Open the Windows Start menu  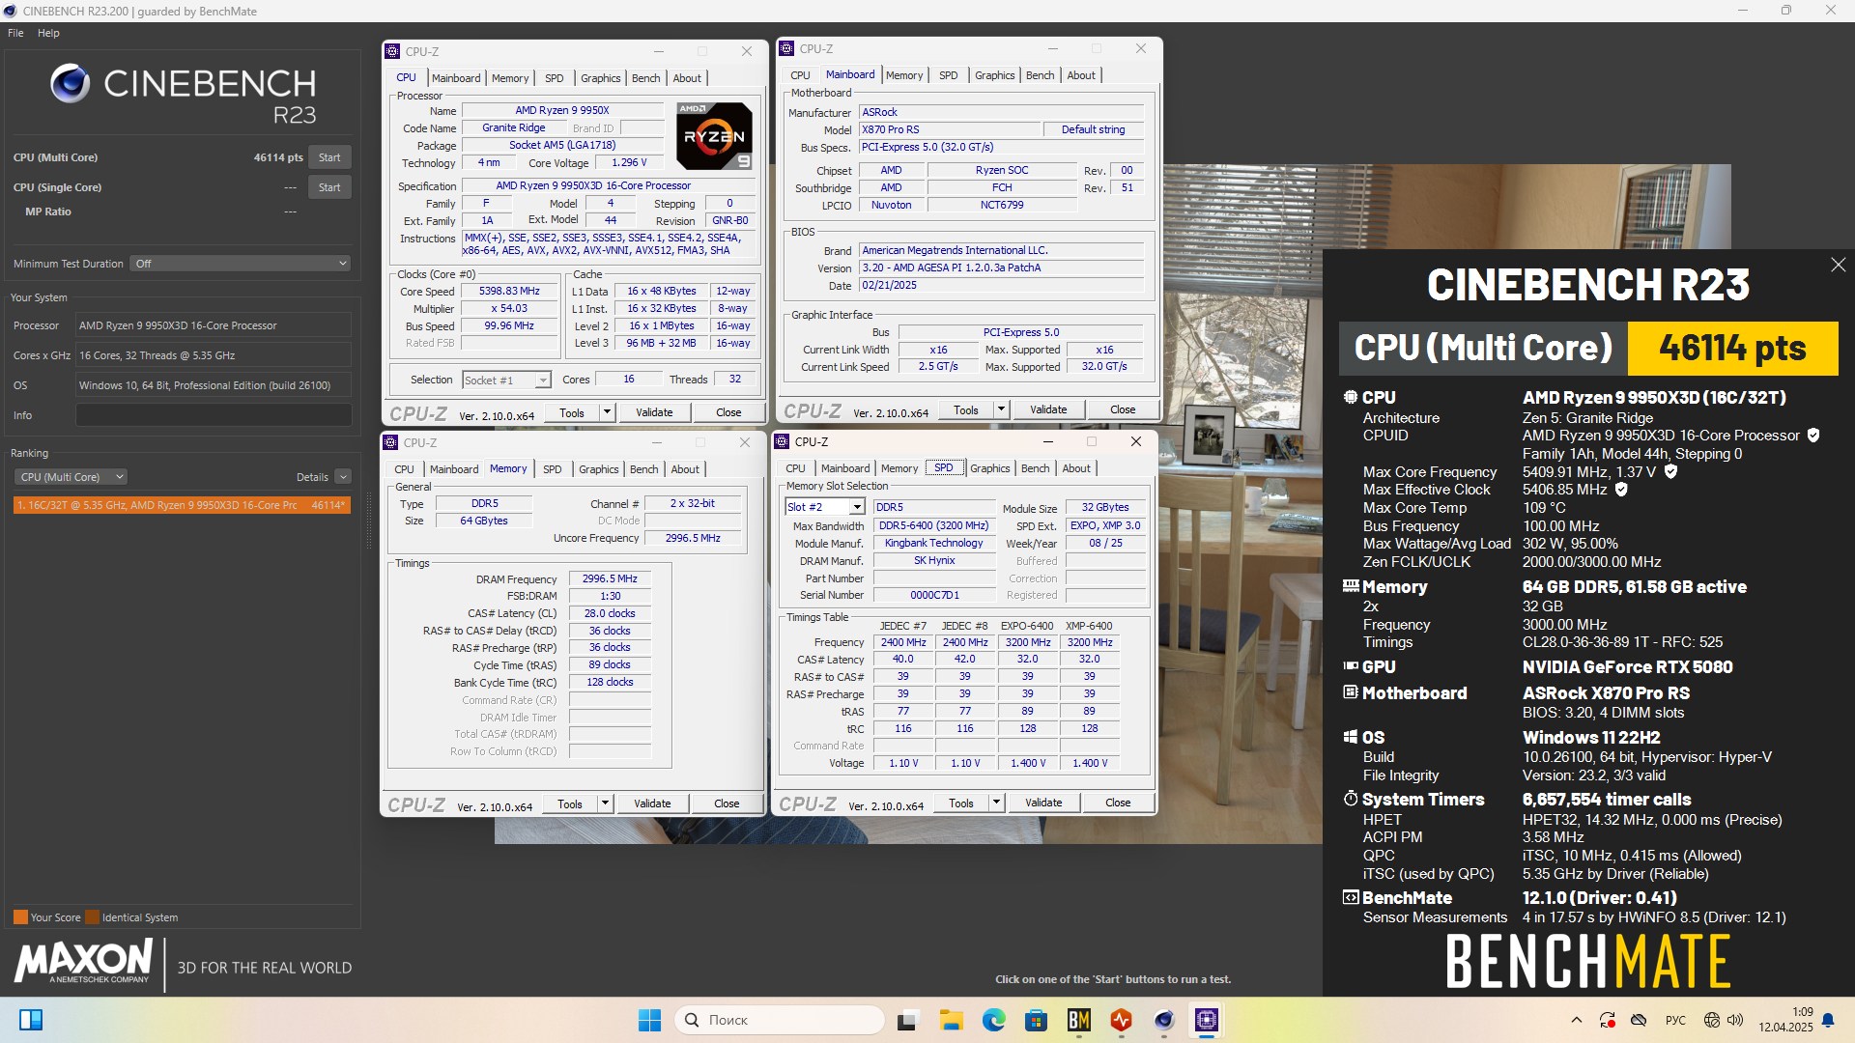649,1020
